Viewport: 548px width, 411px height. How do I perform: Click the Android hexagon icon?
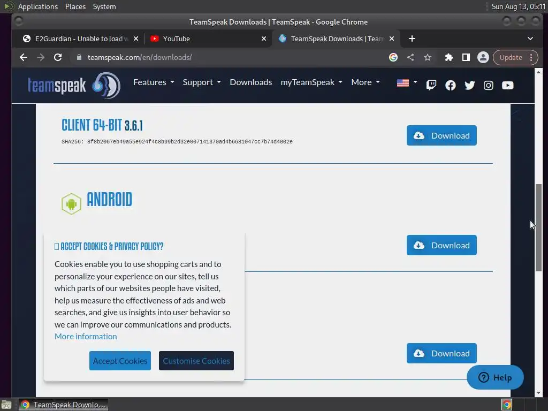(71, 204)
